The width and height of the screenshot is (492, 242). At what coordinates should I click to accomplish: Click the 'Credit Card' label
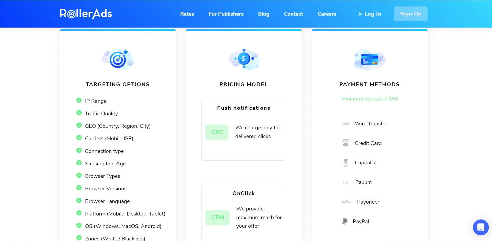368,143
